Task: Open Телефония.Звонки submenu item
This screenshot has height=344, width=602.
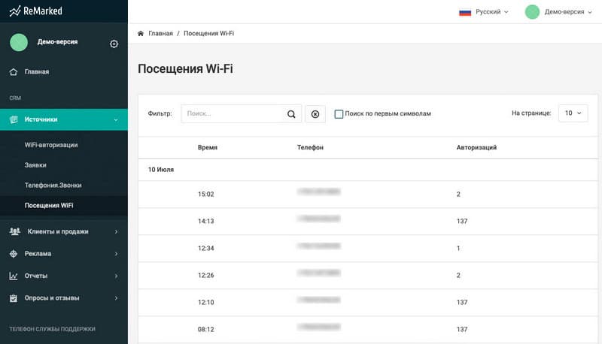Action: coord(53,185)
